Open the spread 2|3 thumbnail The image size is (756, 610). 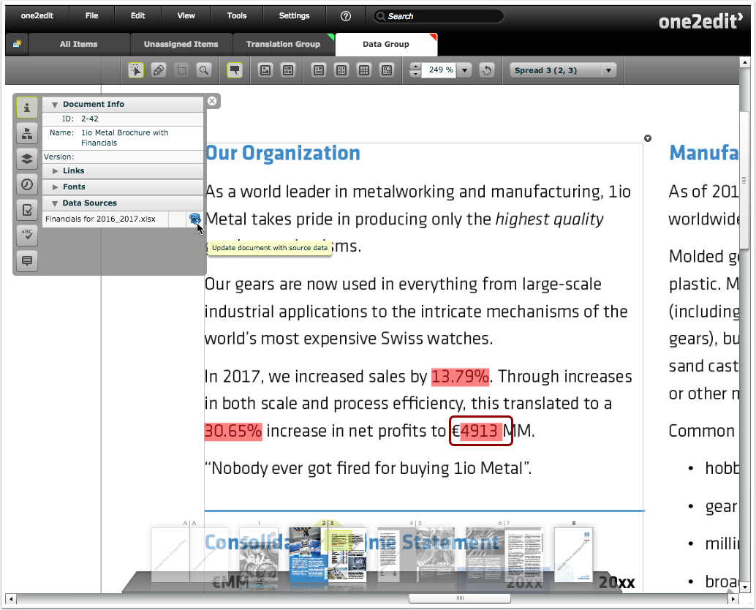tap(328, 554)
